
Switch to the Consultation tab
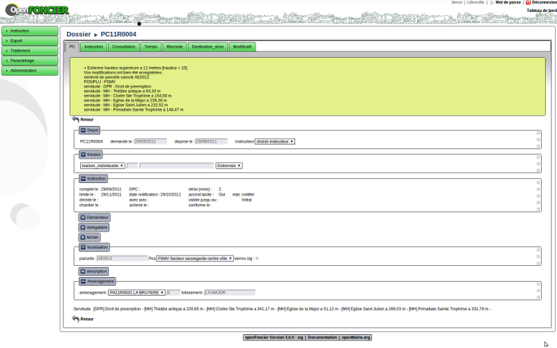pyautogui.click(x=123, y=47)
